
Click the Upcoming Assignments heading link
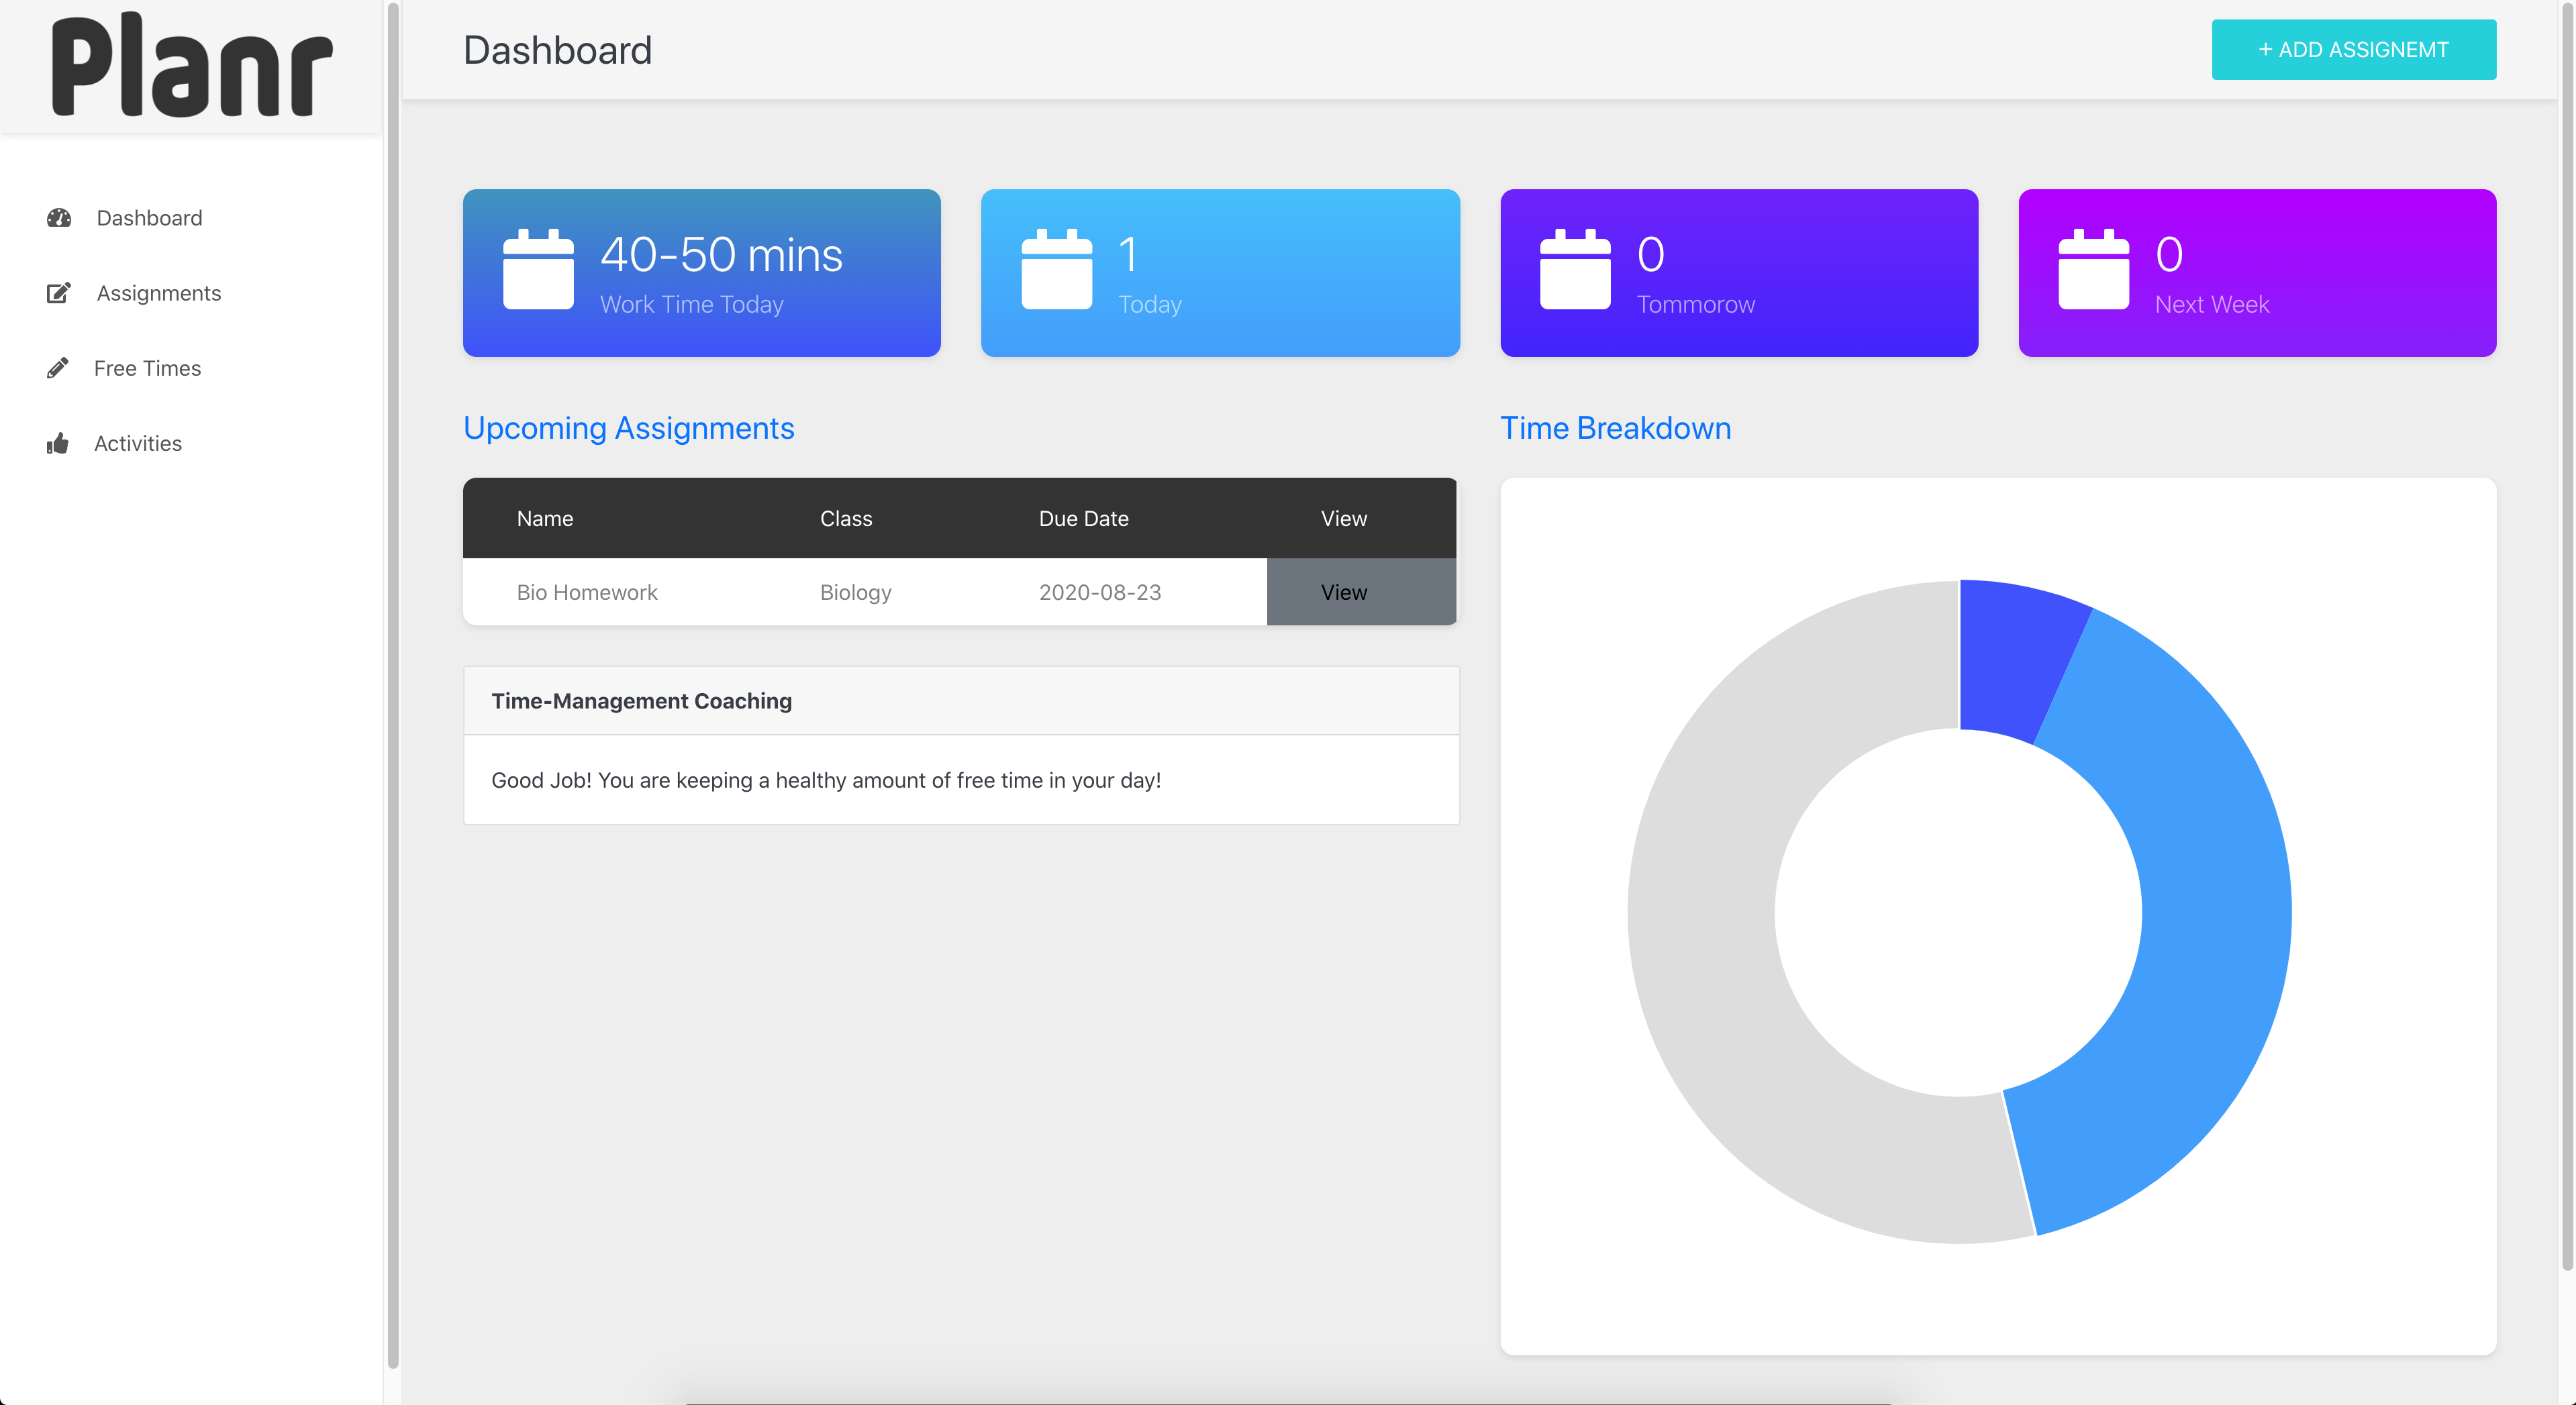628,428
